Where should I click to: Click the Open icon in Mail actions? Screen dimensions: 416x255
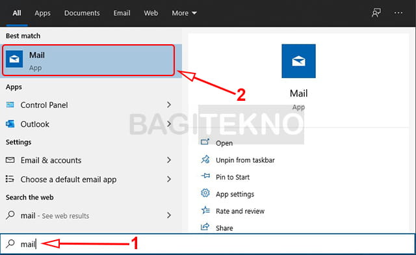pos(205,142)
